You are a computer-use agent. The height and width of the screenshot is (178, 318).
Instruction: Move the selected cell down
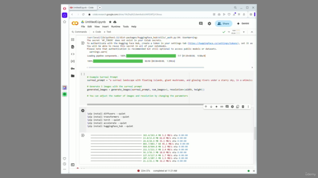[x=211, y=107]
